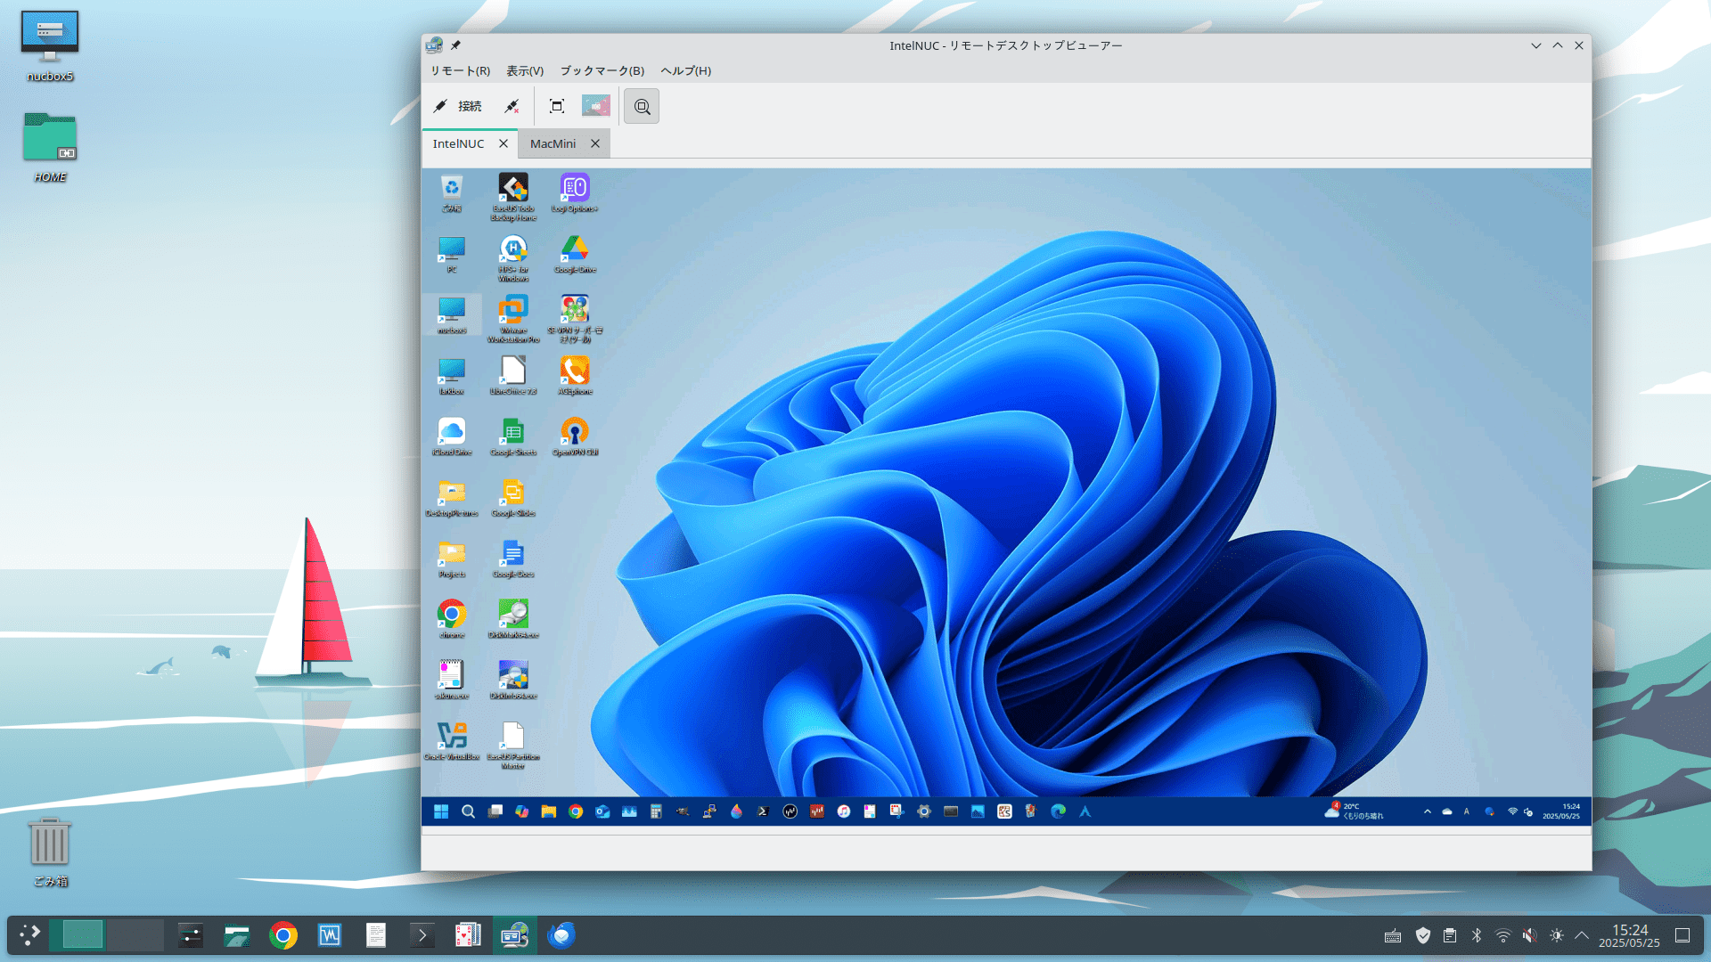Screen dimensions: 1711x962
Task: Select the DiskInfo64.exe icon
Action: click(x=513, y=681)
